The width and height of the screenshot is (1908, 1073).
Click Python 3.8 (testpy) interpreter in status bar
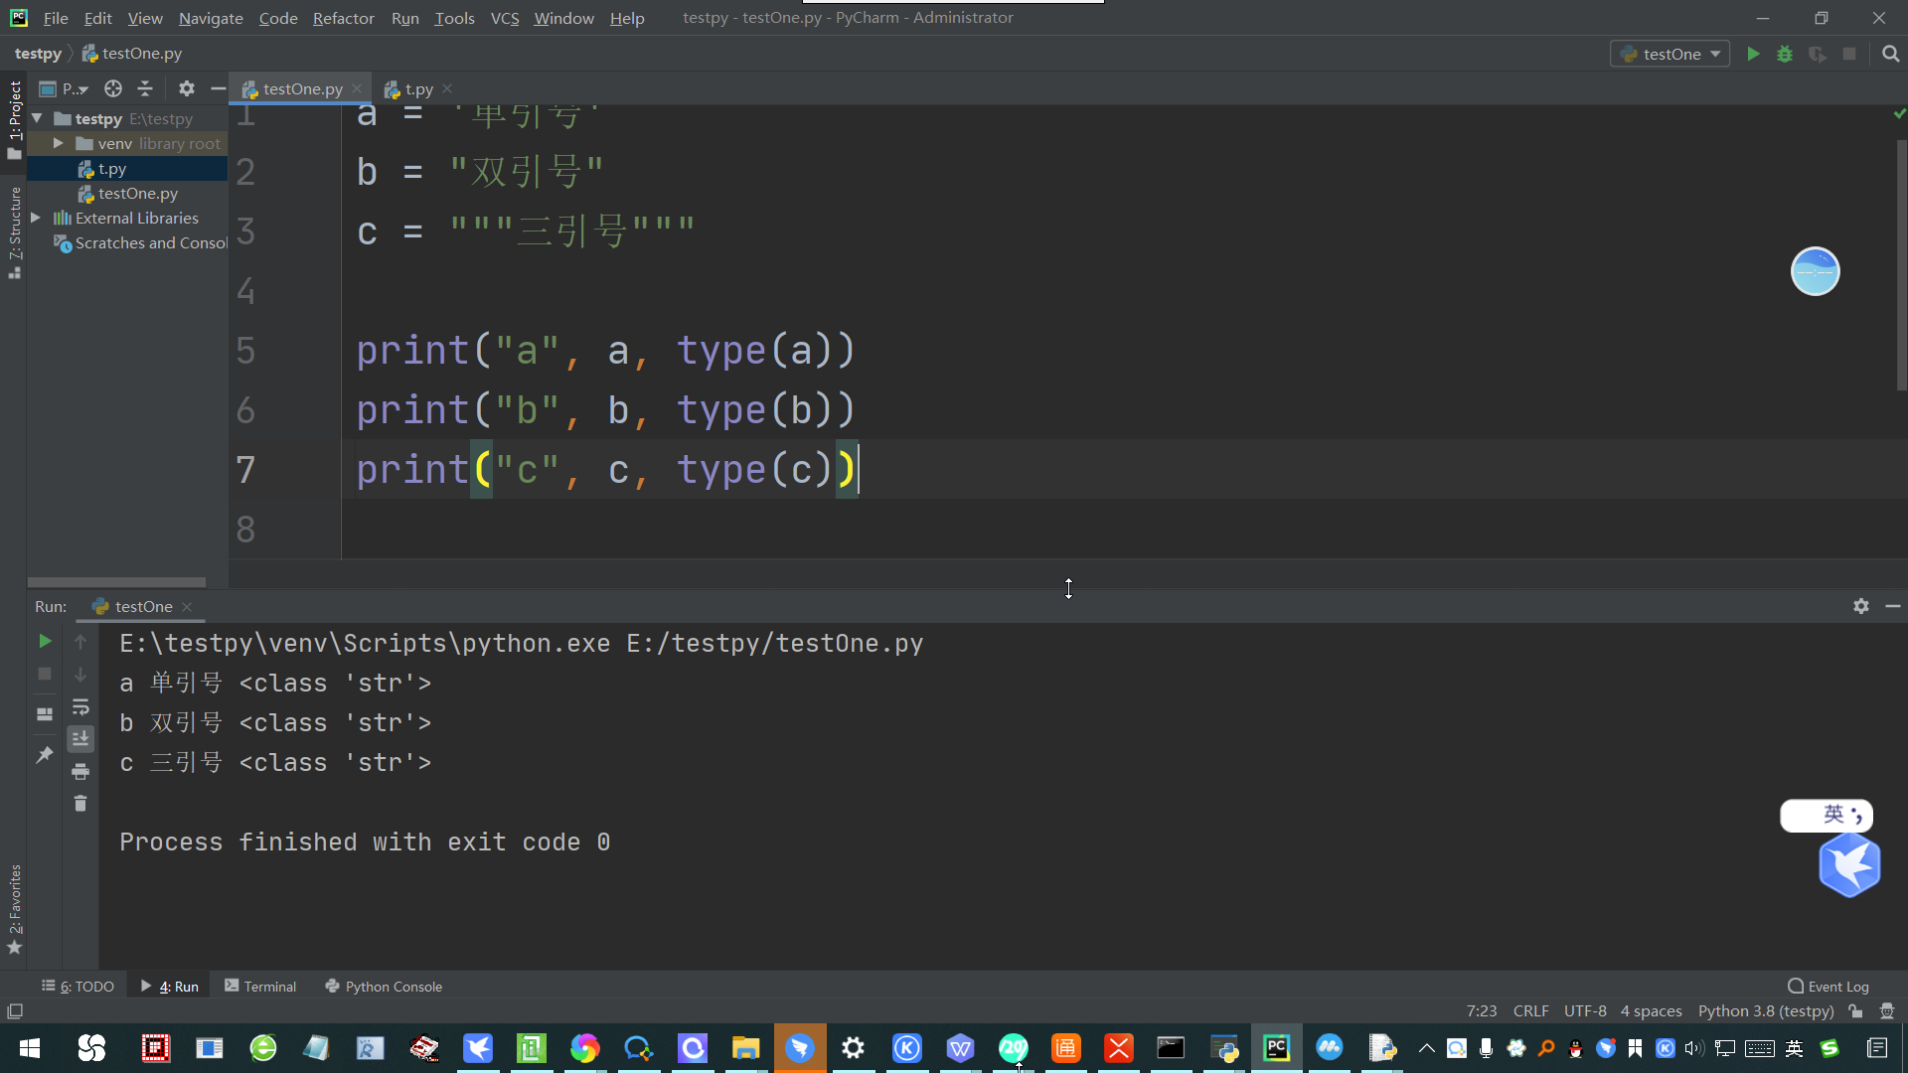click(x=1765, y=1010)
